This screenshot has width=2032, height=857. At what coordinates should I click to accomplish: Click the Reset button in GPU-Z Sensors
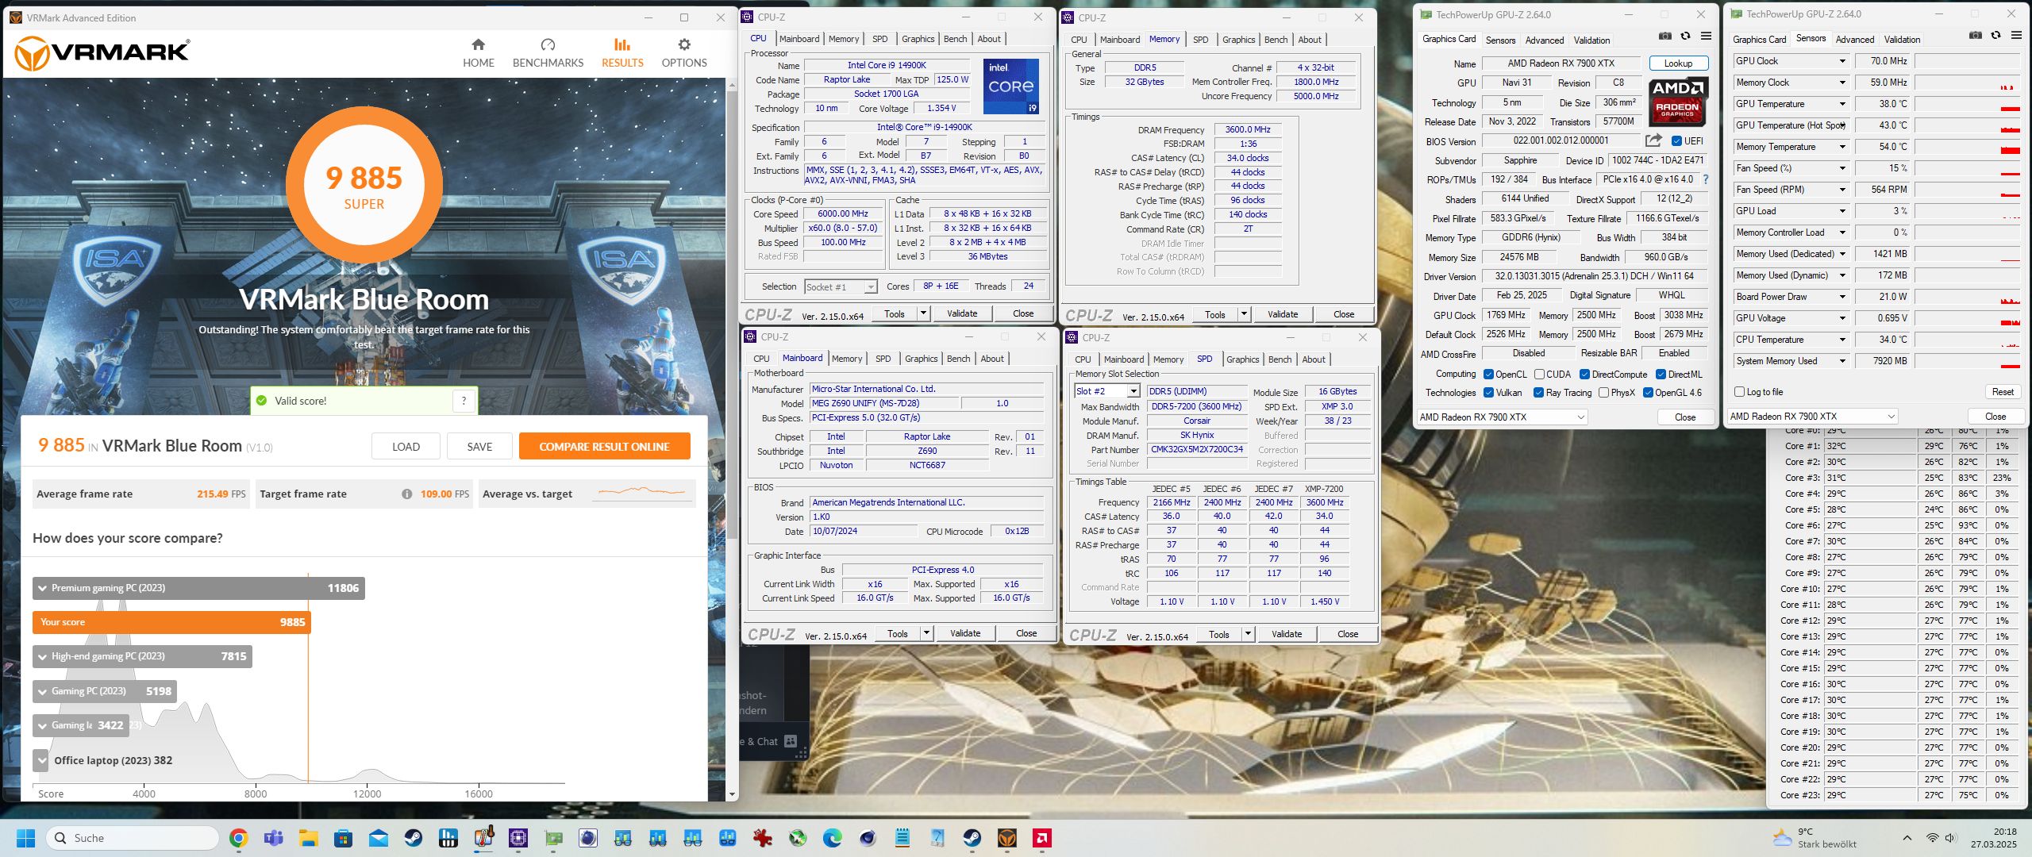click(x=2003, y=392)
